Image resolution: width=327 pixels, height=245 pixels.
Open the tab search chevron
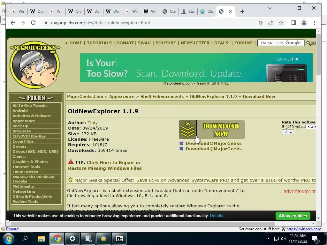tap(270, 8)
